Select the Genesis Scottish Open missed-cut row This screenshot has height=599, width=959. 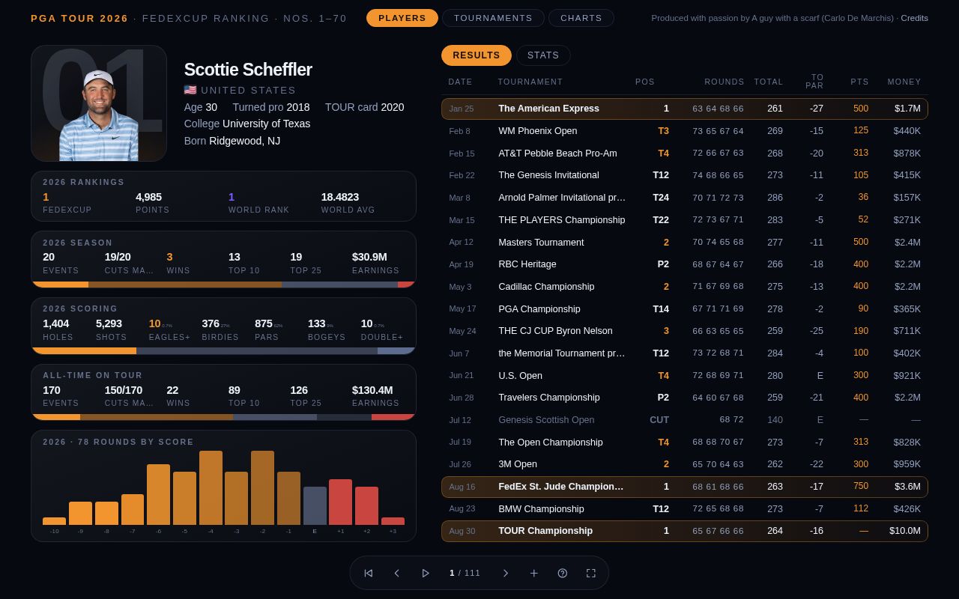click(x=685, y=420)
